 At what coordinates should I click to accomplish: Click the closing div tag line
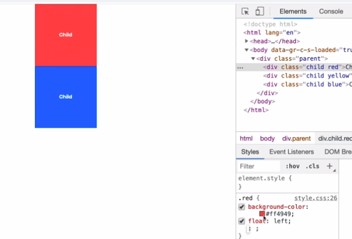tap(267, 93)
